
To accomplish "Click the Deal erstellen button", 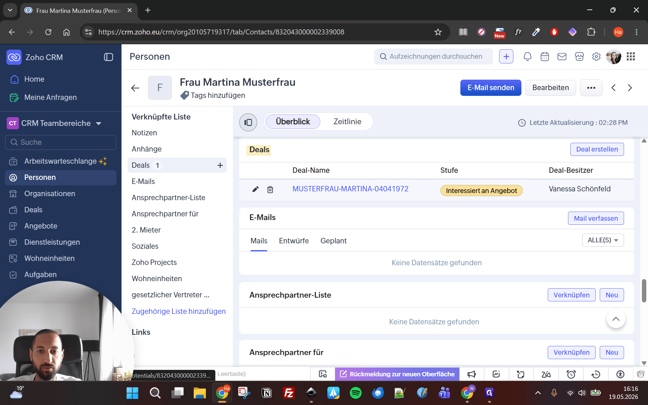I will click(x=597, y=150).
